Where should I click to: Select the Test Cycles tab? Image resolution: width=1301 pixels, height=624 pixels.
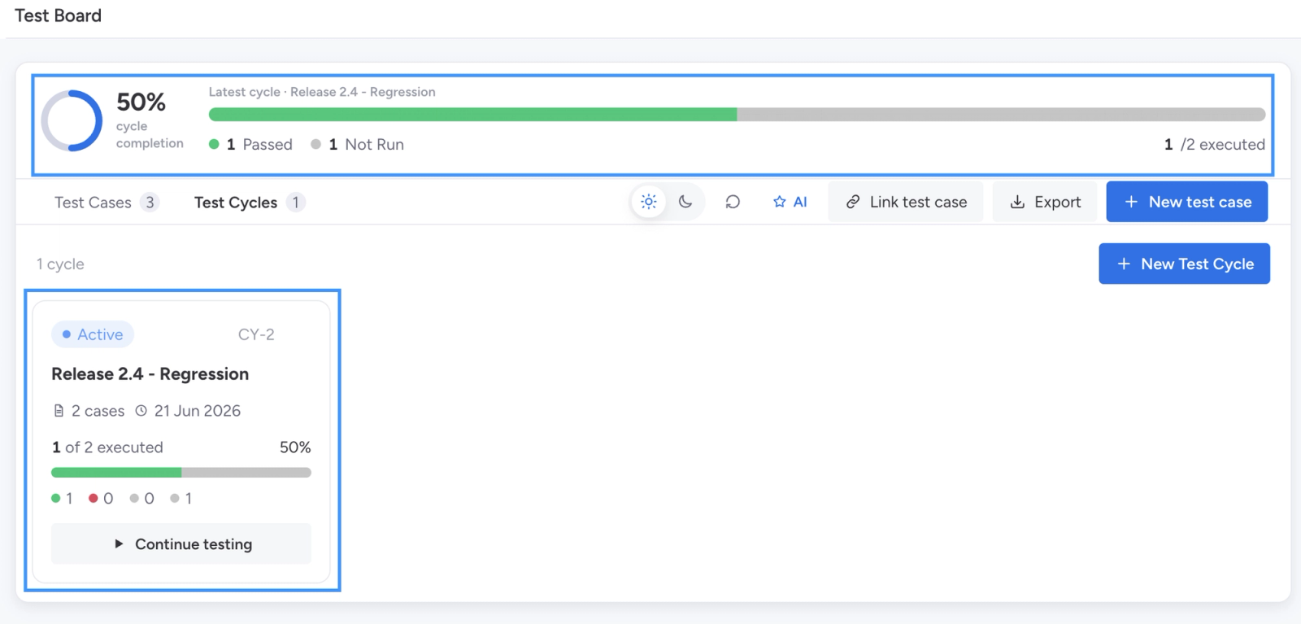(249, 203)
